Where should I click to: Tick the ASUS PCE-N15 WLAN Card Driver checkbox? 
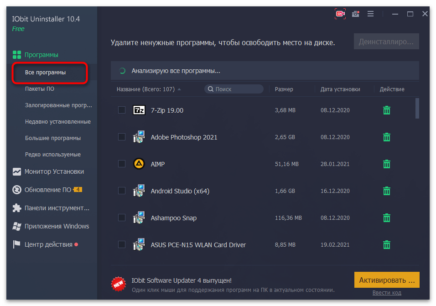pos(122,244)
